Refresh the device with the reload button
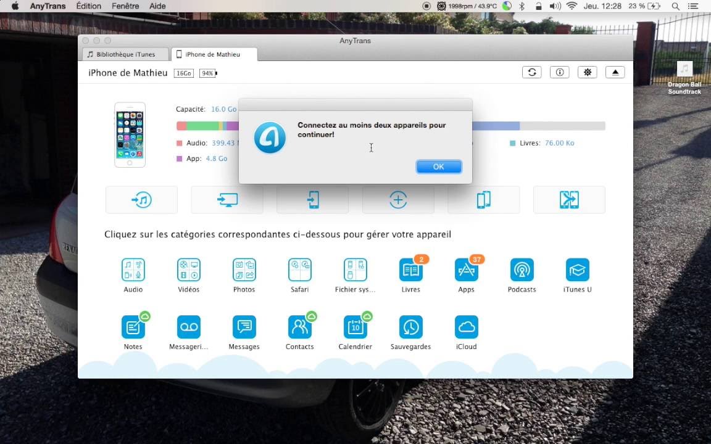This screenshot has height=444, width=711. 532,72
